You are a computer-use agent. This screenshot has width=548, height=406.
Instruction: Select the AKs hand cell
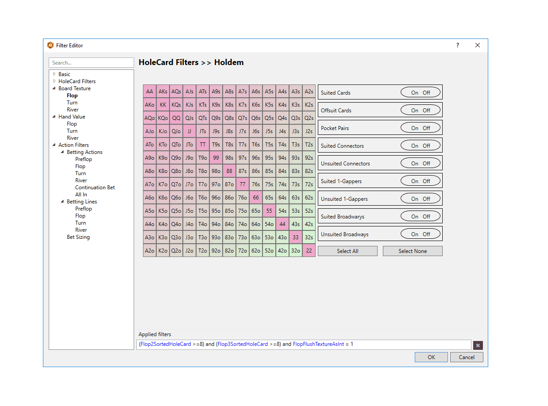pos(163,92)
